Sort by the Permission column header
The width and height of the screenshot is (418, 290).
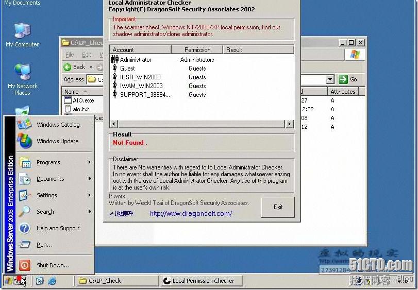pos(197,50)
